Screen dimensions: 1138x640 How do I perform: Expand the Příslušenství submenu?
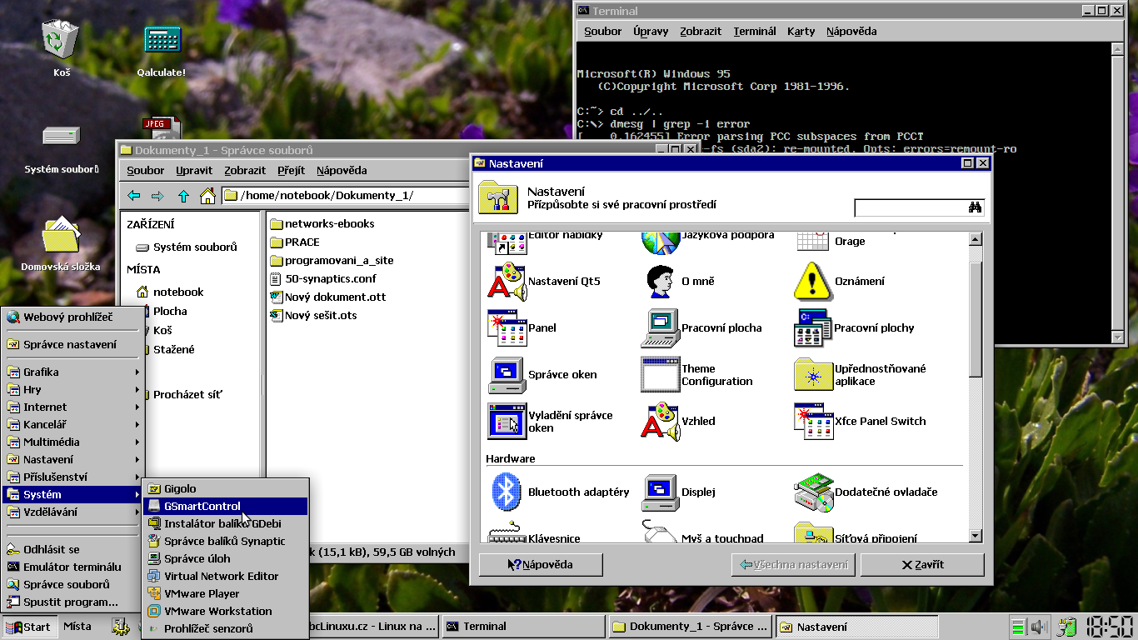72,477
